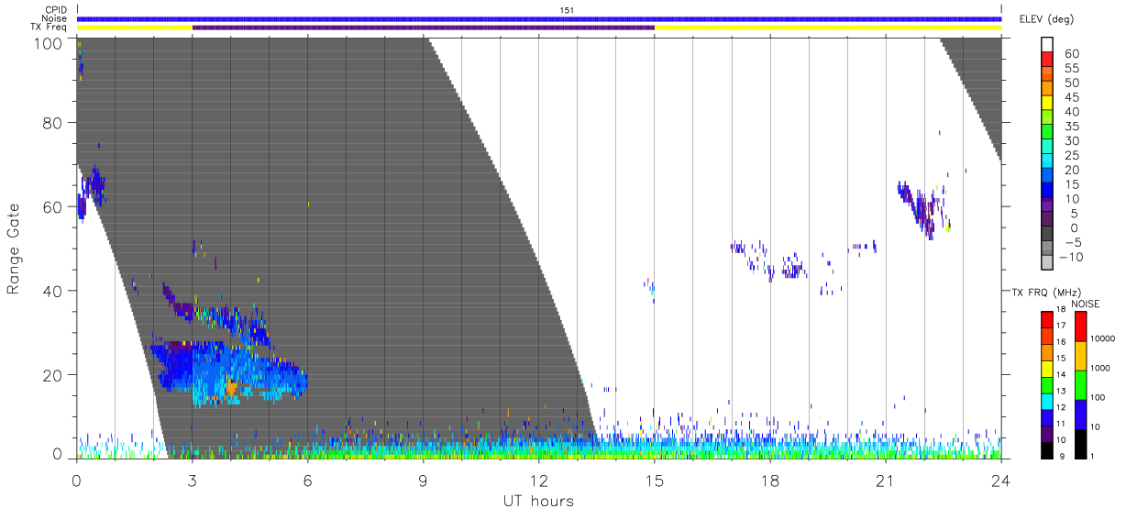This screenshot has height=520, width=1126.
Task: Click the white top box of ELEV colorbar
Action: (1047, 46)
